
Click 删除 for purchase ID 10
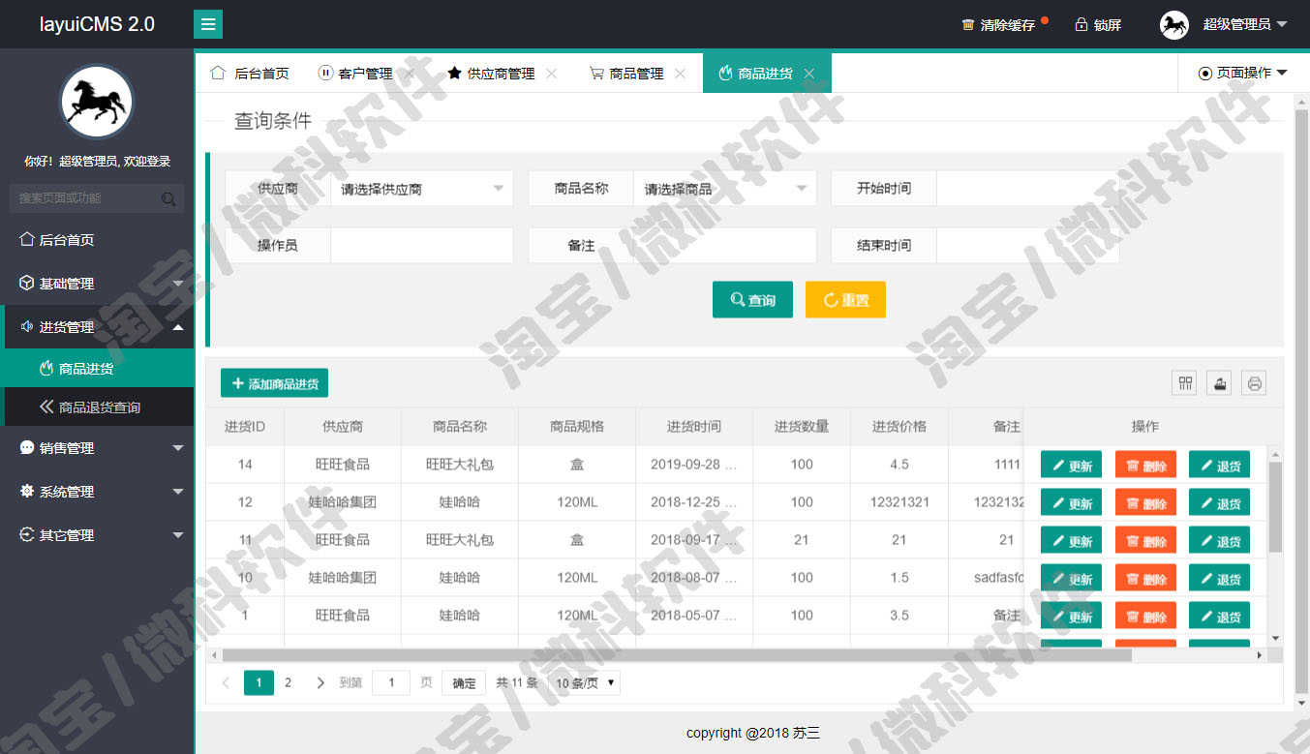pyautogui.click(x=1145, y=579)
